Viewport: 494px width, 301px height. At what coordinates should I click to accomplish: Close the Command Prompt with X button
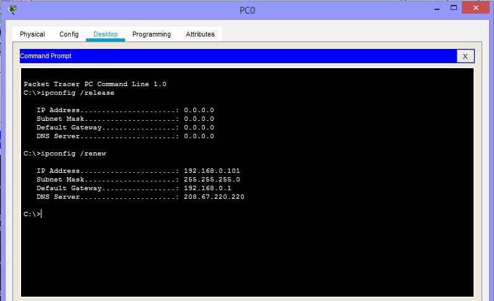[465, 56]
